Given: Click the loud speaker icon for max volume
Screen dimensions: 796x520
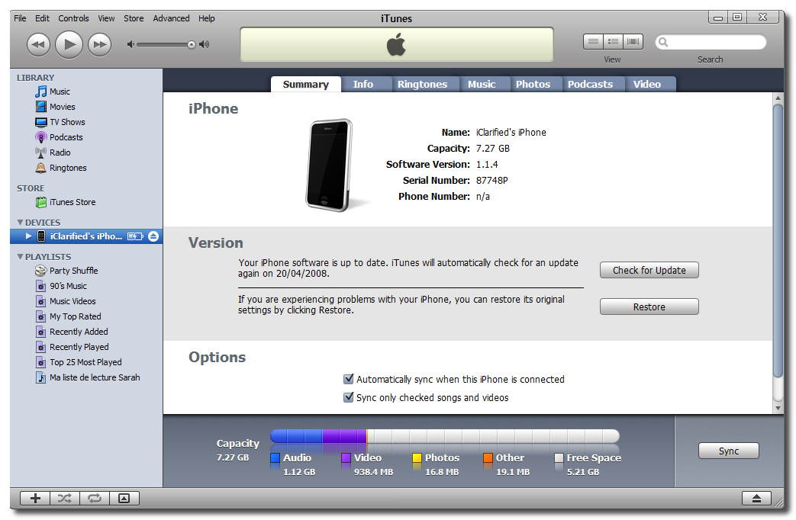Looking at the screenshot, I should (204, 45).
